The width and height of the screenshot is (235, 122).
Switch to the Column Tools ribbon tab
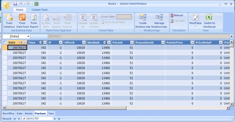40,10
